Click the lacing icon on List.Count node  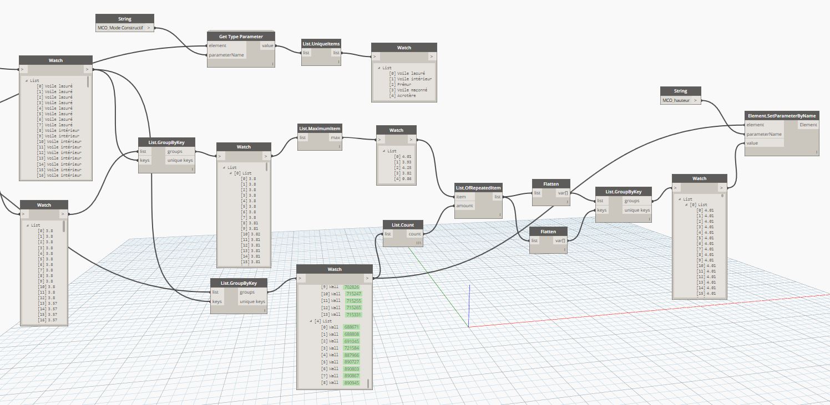(419, 244)
